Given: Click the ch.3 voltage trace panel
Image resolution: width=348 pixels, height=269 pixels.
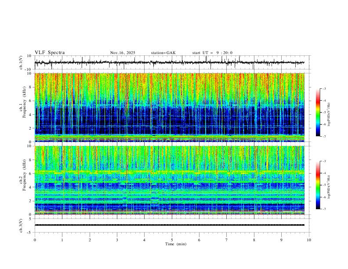Looking at the screenshot, I should [x=172, y=225].
